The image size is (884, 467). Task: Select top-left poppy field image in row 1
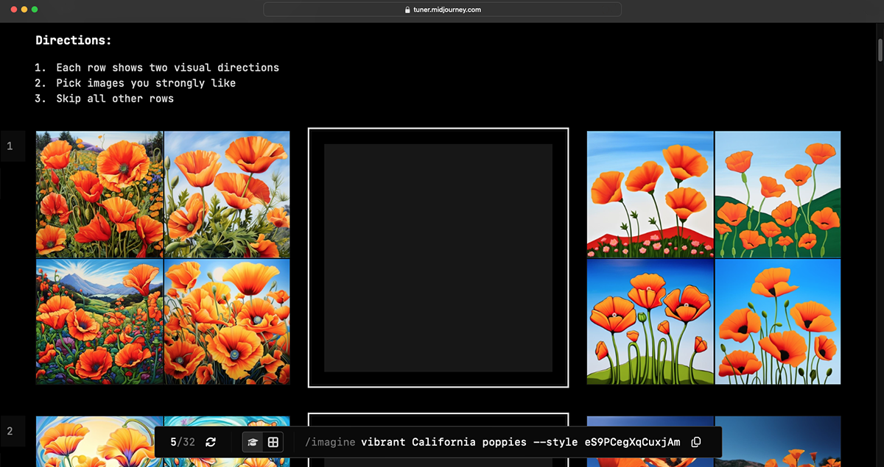(x=99, y=194)
